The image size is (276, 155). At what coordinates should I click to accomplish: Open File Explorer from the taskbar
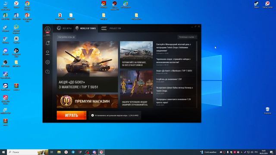[x=59, y=152]
